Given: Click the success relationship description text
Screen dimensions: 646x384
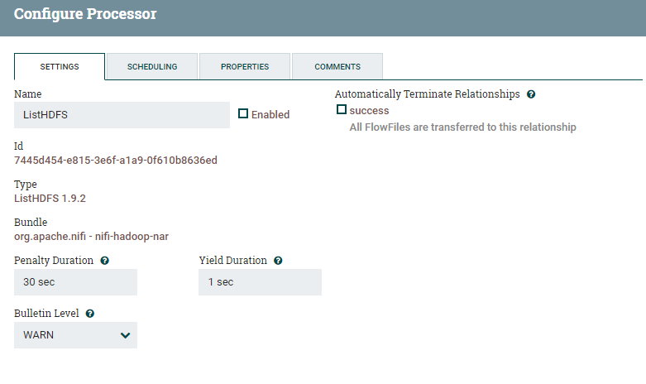Looking at the screenshot, I should coord(462,127).
